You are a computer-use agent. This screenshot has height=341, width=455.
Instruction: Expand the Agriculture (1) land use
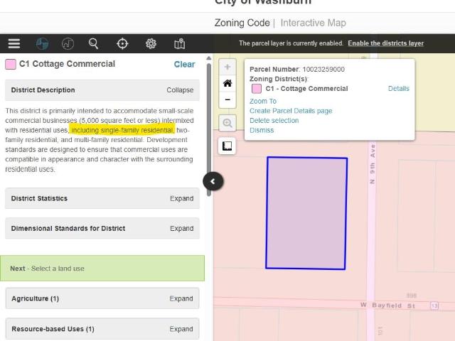[x=181, y=298]
